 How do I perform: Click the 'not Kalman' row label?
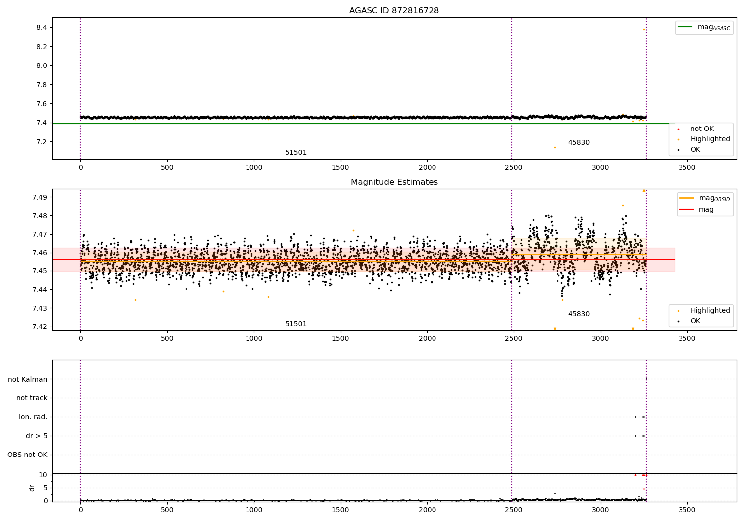tap(28, 379)
